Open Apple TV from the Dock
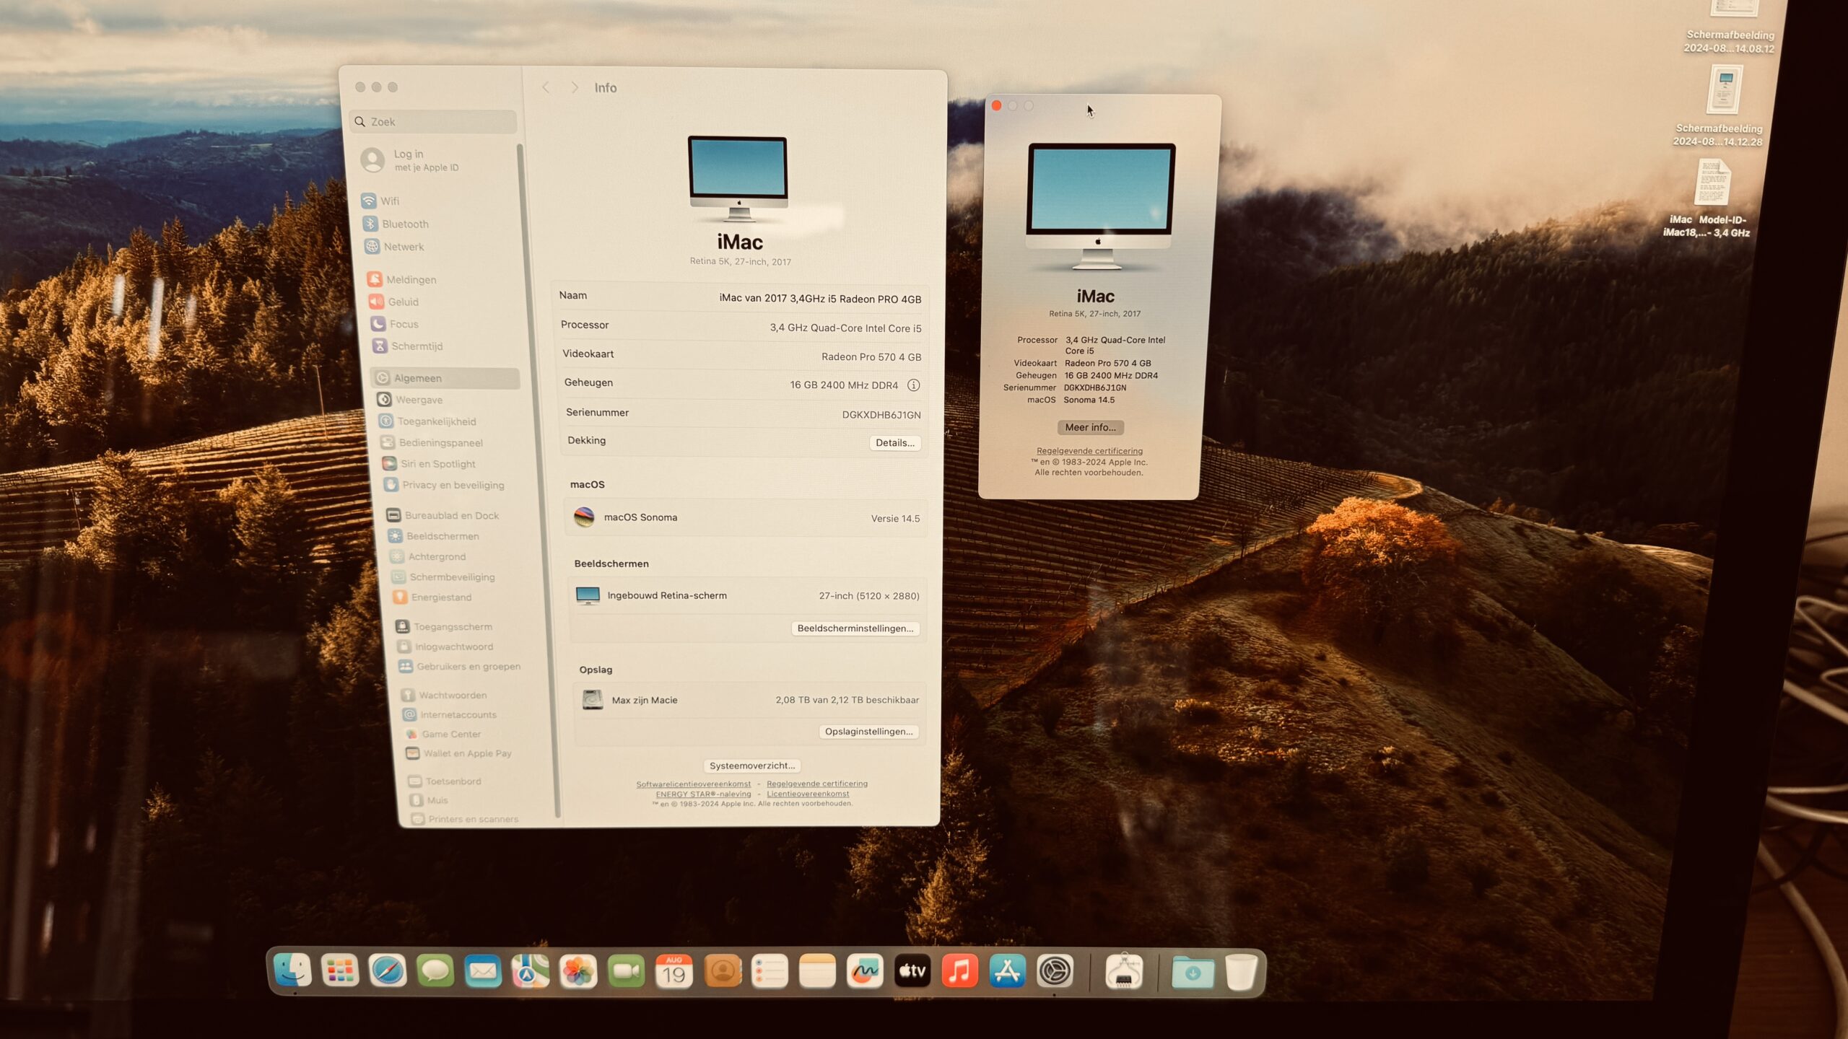This screenshot has height=1039, width=1848. [912, 972]
